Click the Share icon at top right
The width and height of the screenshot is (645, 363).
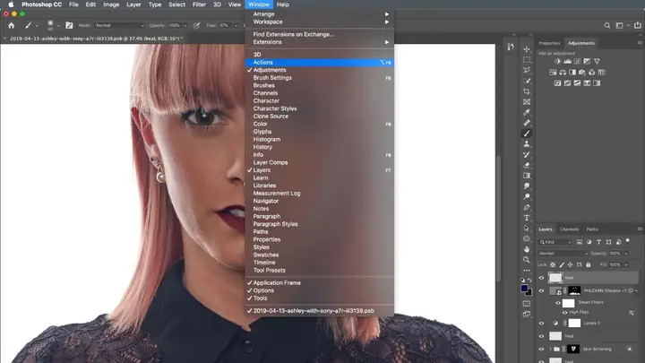[x=638, y=25]
